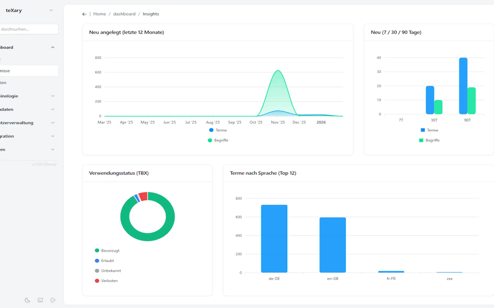Click the 'Verwendungsstatus (TBX)' title
This screenshot has width=494, height=308.
(x=119, y=173)
